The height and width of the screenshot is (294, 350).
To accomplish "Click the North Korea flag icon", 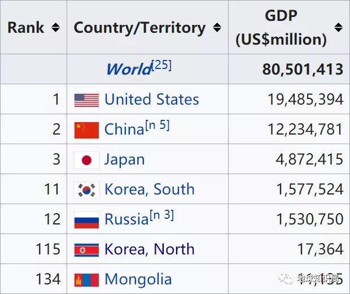I will pos(86,250).
